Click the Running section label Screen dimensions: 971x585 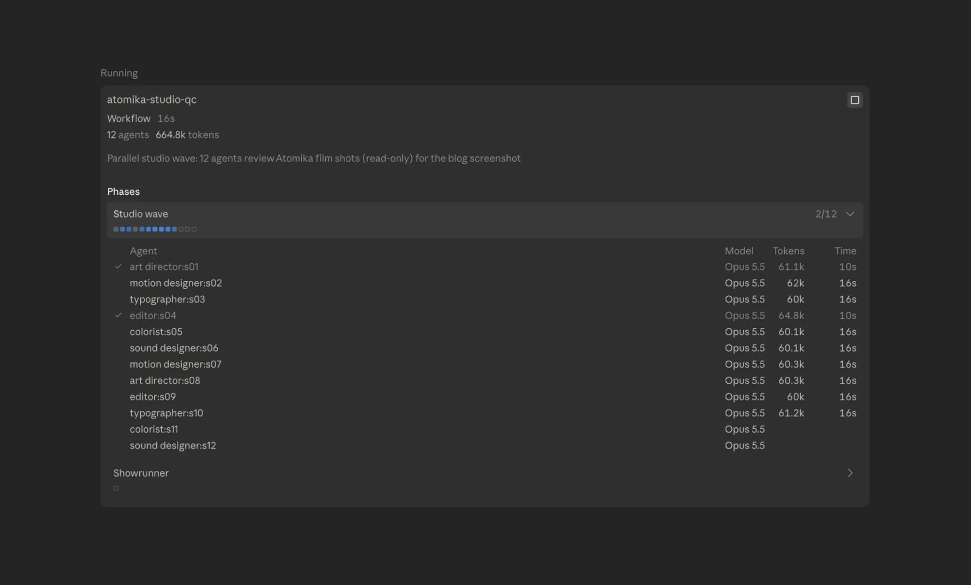coord(119,73)
